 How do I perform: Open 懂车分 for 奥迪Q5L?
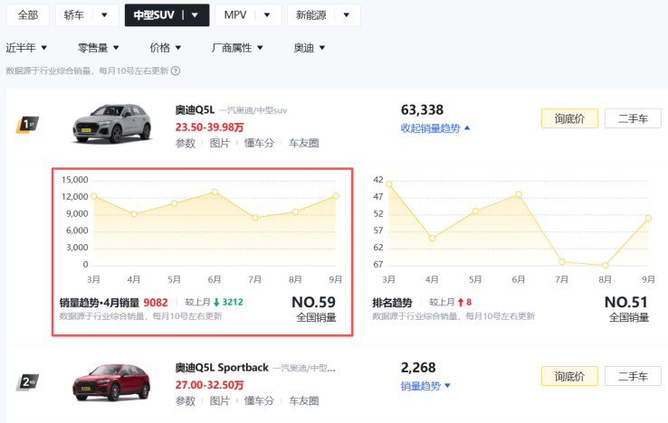tap(259, 144)
